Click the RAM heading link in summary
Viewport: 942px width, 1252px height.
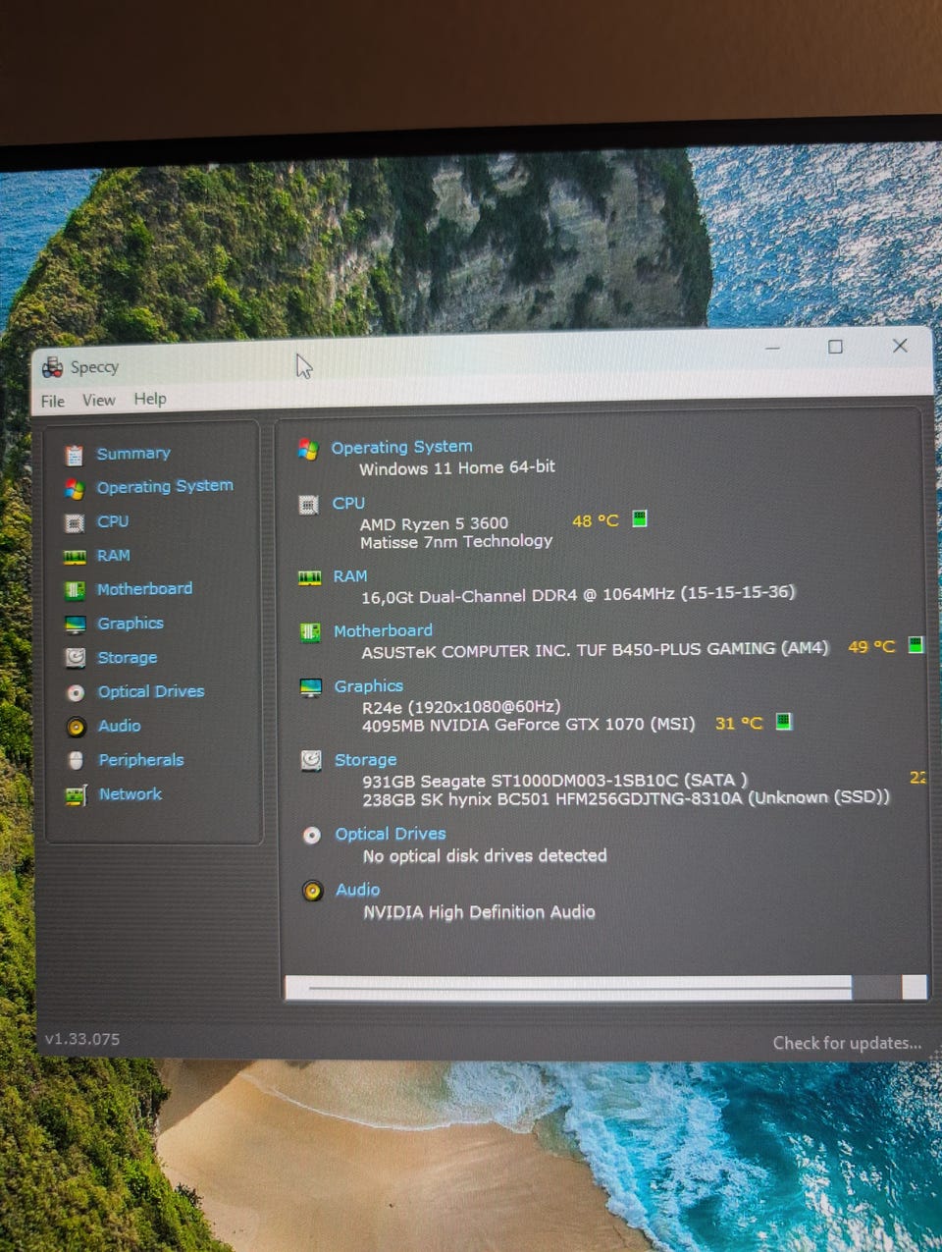[x=350, y=576]
